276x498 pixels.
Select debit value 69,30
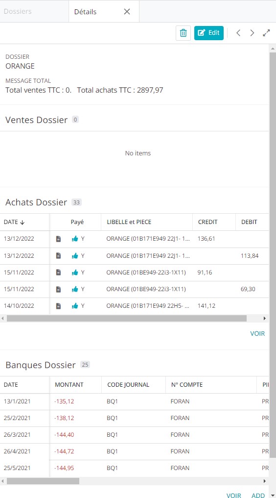click(x=248, y=289)
